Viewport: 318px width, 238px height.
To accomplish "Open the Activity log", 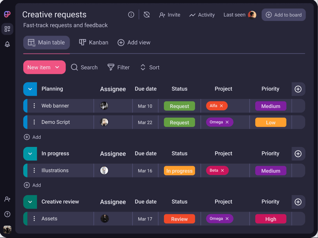I will pos(202,15).
